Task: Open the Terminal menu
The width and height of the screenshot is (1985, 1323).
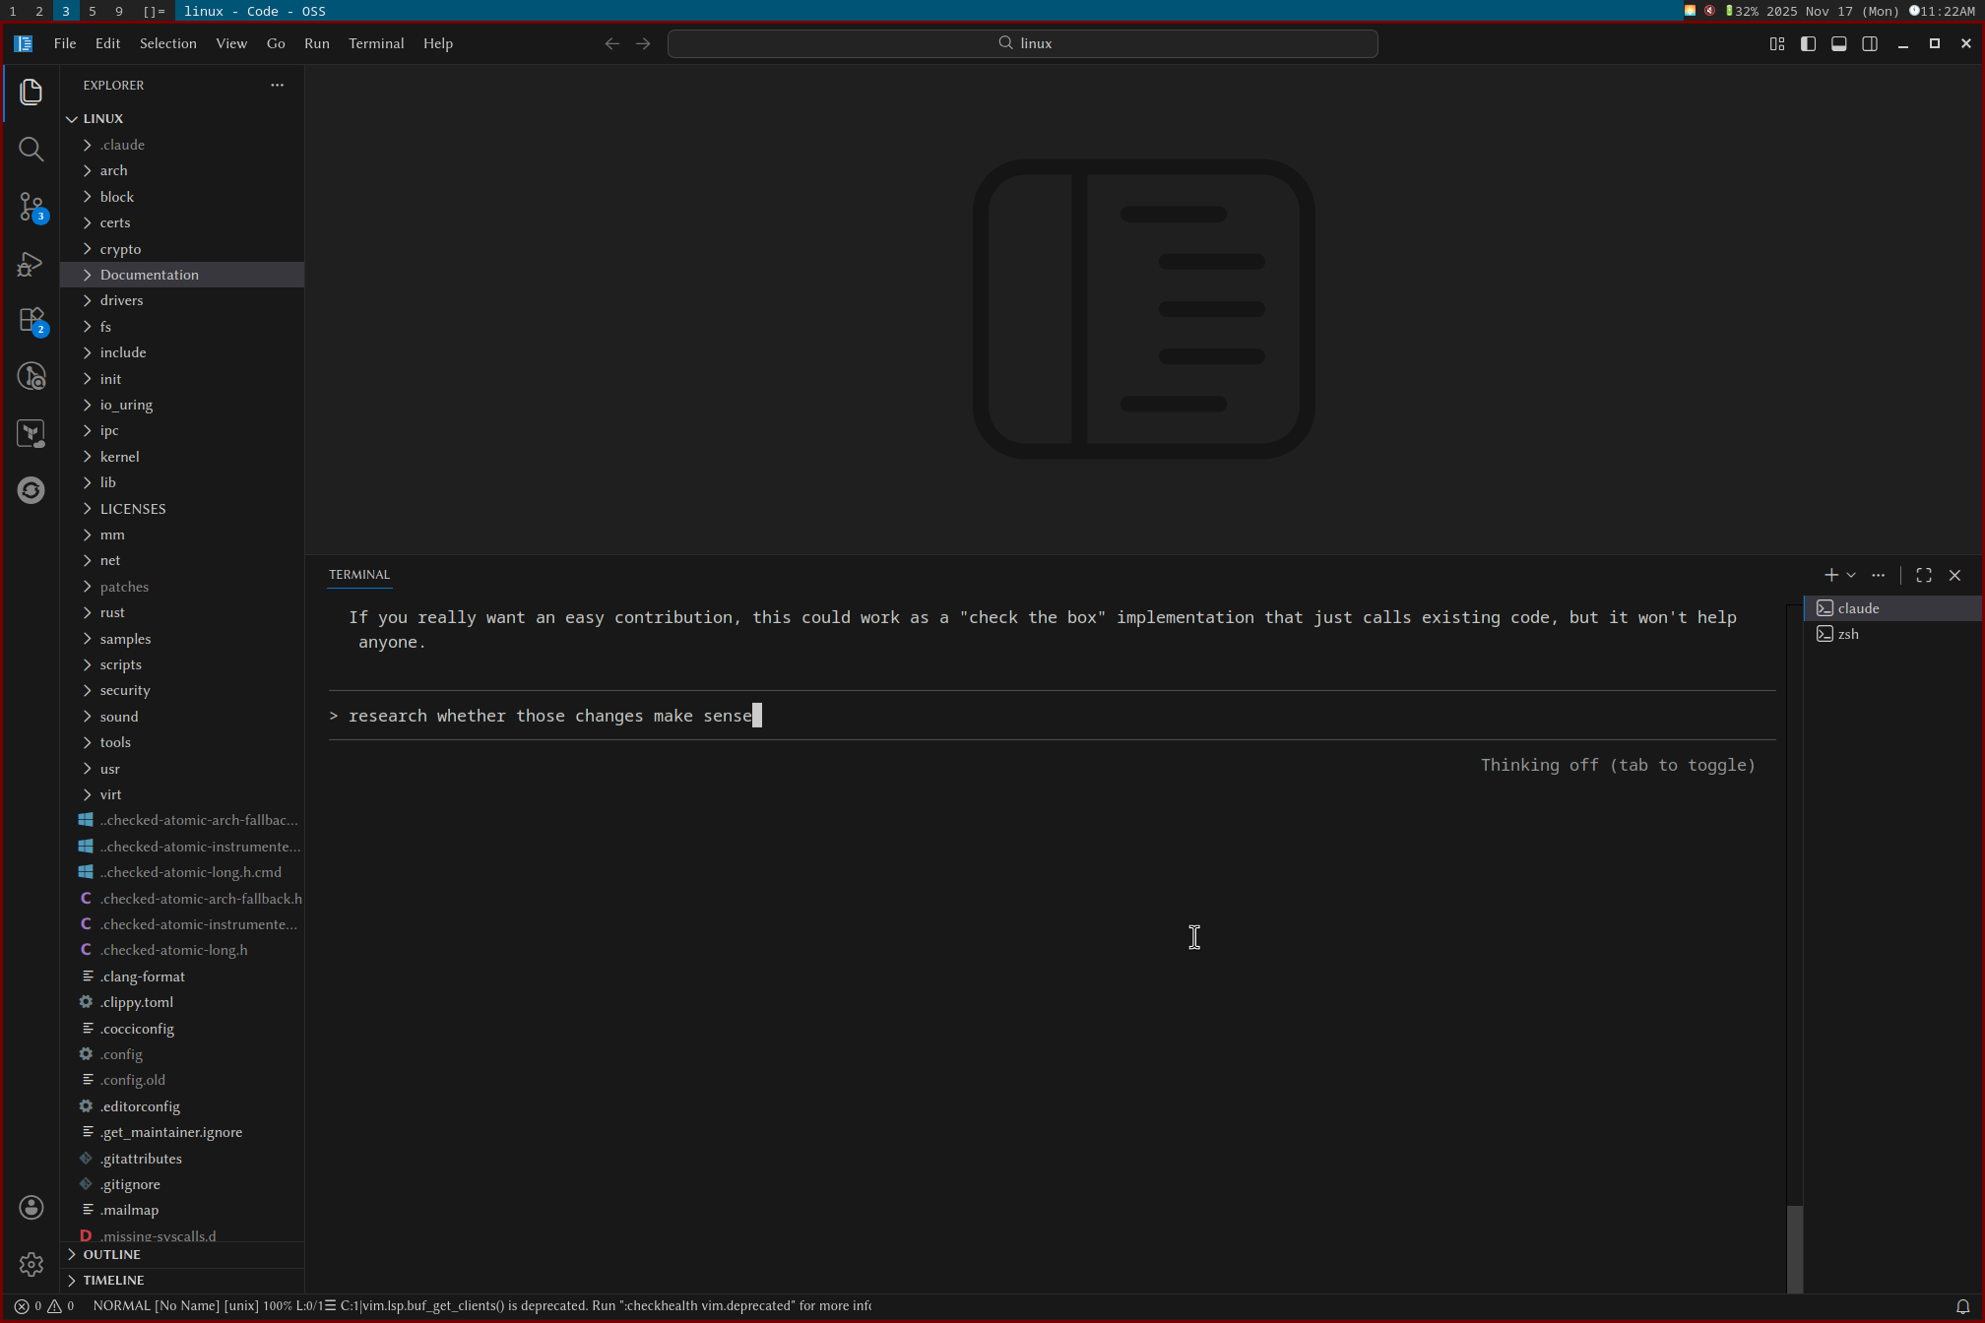Action: (x=376, y=43)
